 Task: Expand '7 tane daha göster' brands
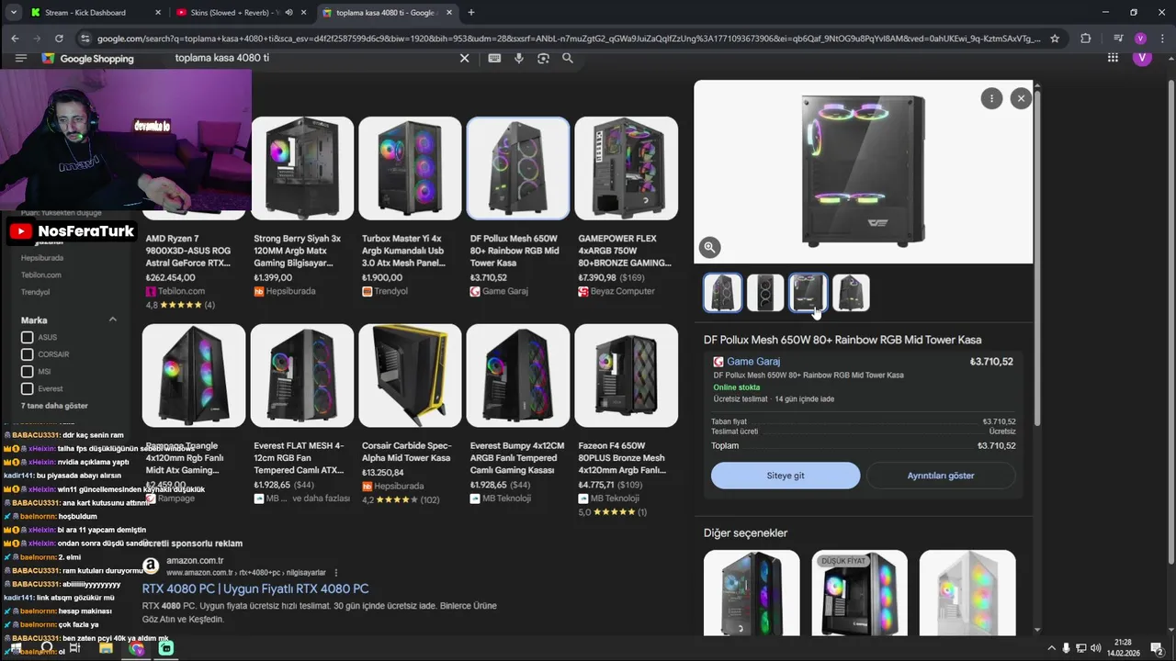click(x=54, y=406)
